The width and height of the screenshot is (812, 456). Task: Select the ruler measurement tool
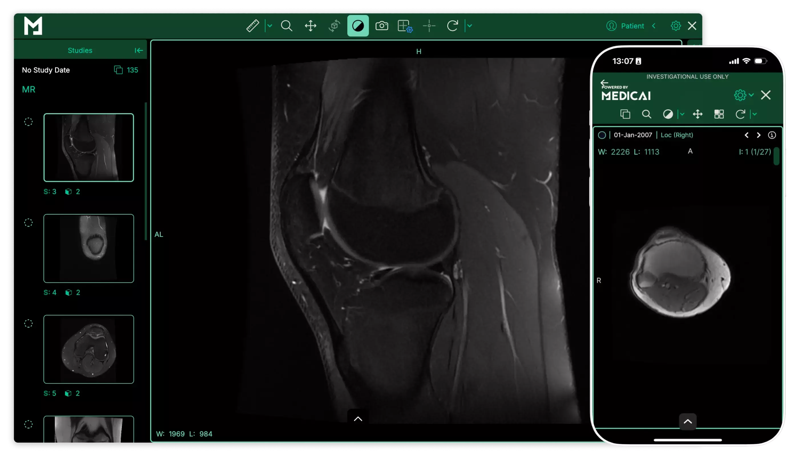[253, 26]
